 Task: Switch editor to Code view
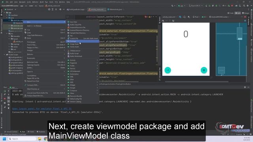230,13
